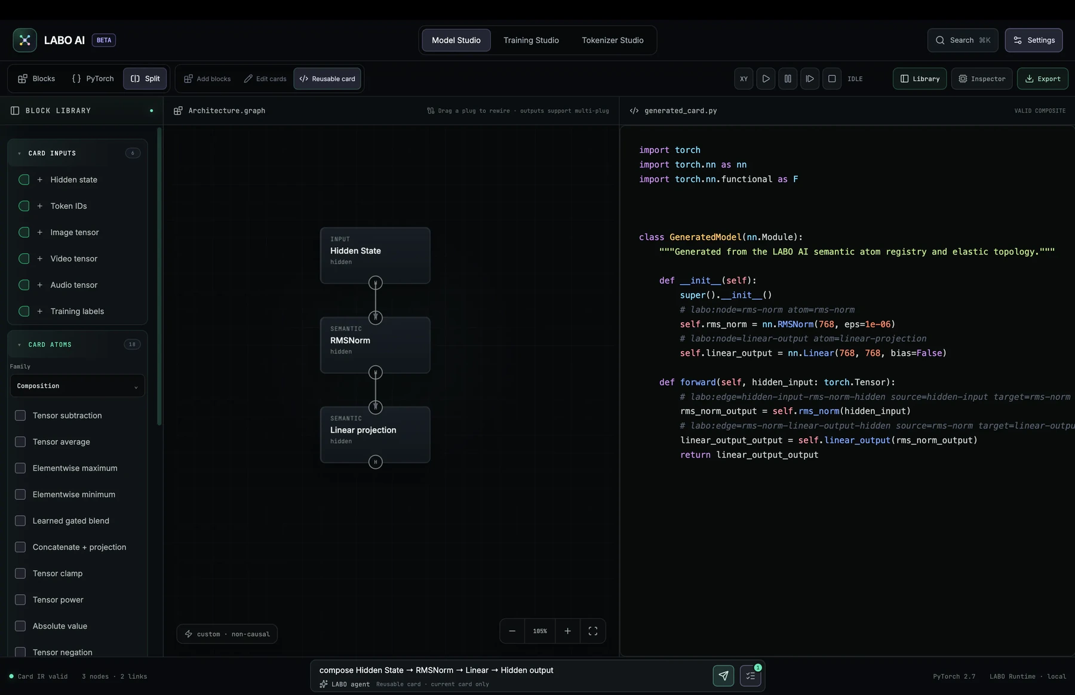Add the Hidden state input
Screen dimensions: 1075x695
77,180
